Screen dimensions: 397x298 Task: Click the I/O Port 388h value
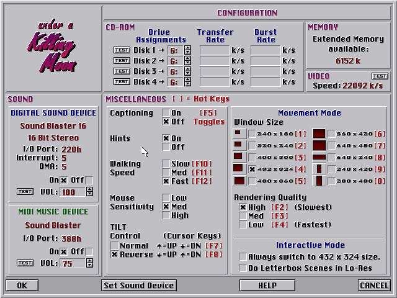pyautogui.click(x=71, y=238)
